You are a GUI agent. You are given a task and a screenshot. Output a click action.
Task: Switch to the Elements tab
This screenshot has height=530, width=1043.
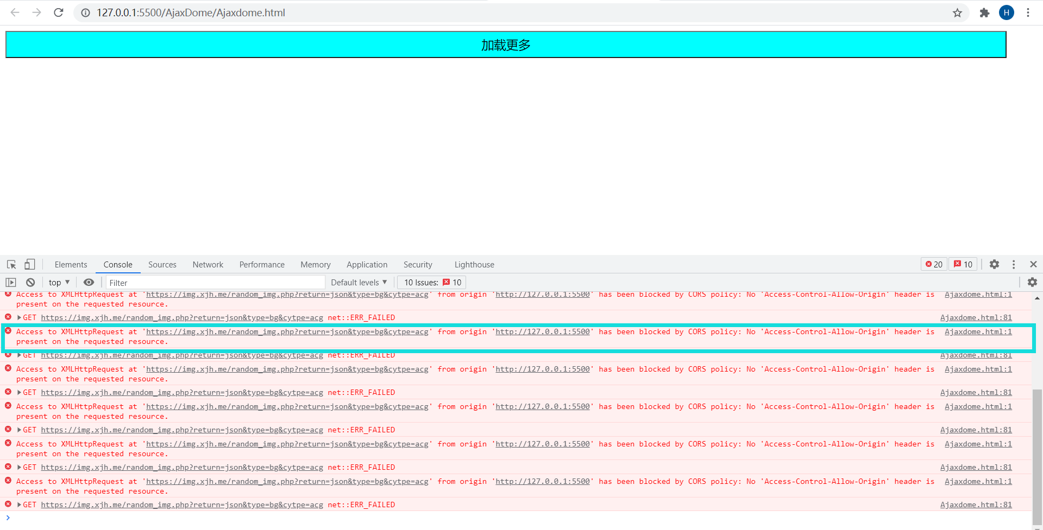pyautogui.click(x=71, y=264)
